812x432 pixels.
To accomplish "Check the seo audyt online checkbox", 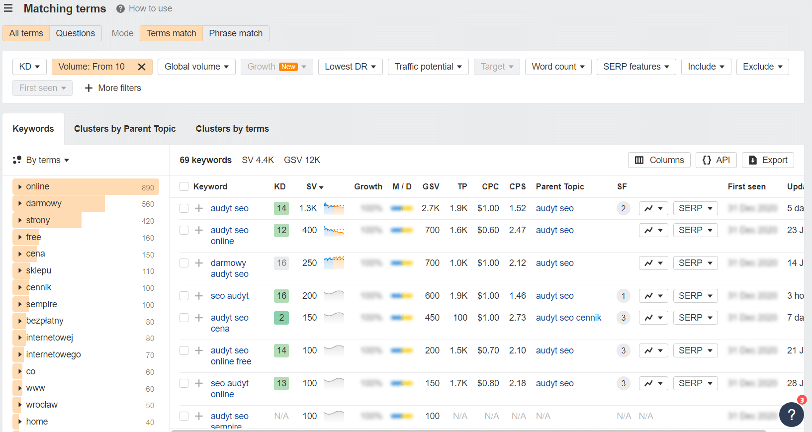I will pyautogui.click(x=184, y=383).
